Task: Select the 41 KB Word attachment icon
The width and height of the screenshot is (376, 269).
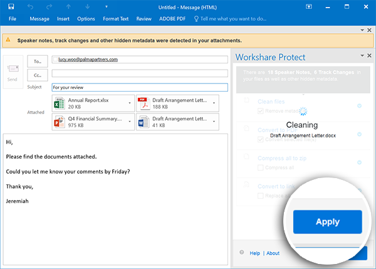Action: coord(144,122)
